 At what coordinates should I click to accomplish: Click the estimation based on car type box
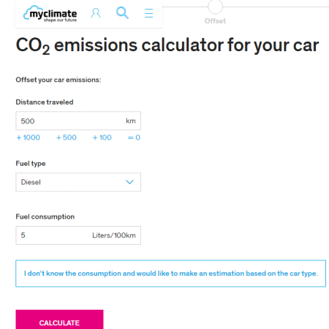point(170,273)
